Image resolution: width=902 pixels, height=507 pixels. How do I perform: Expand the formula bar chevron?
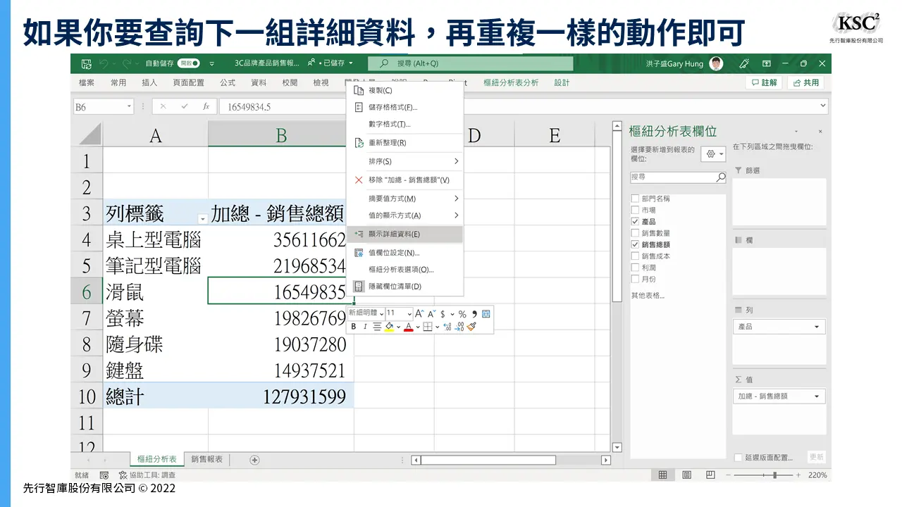coord(823,106)
